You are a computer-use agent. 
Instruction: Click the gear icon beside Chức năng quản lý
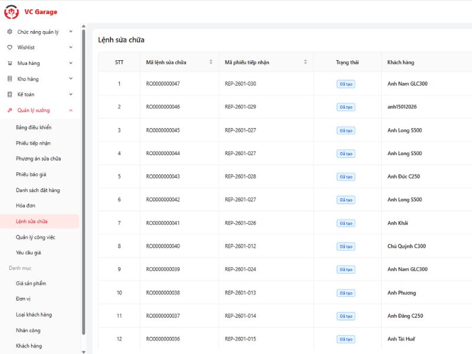click(9, 32)
